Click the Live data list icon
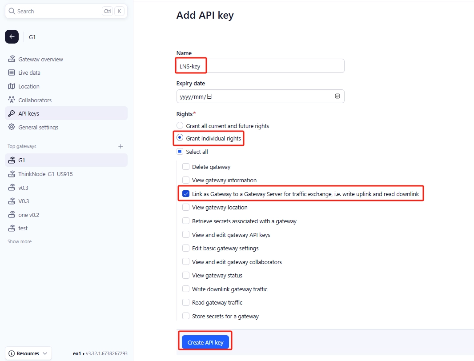This screenshot has height=361, width=474. pos(12,72)
